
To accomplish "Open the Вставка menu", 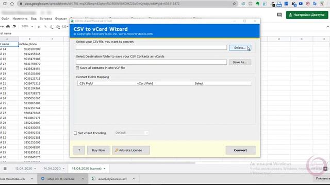I will pyautogui.click(x=46, y=18).
